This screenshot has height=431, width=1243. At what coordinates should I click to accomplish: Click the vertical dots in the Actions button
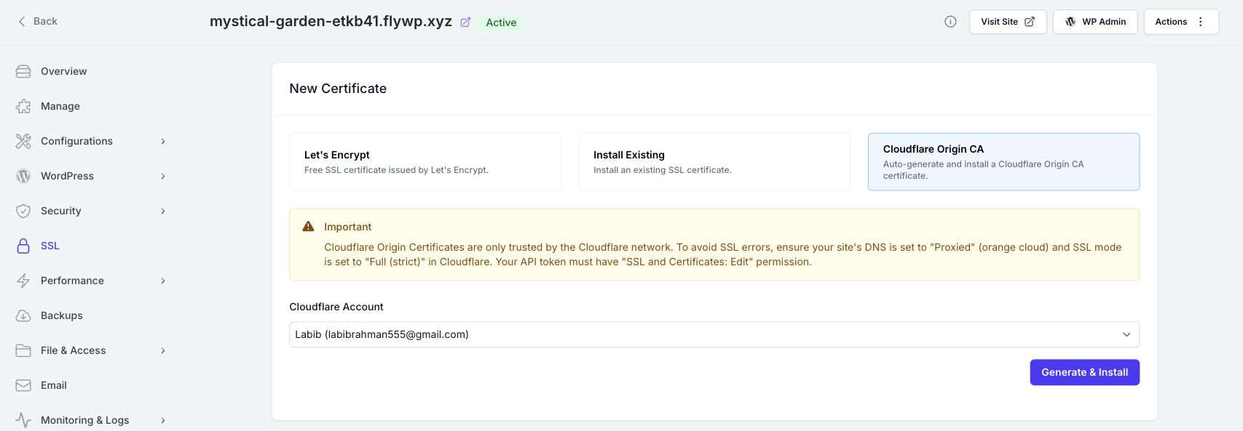coord(1201,22)
